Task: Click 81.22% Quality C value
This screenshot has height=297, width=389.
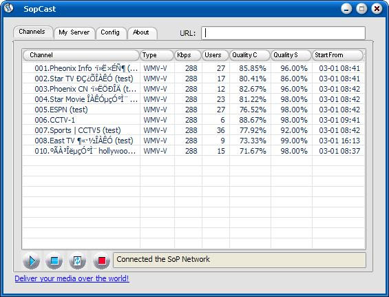Action: (253, 99)
